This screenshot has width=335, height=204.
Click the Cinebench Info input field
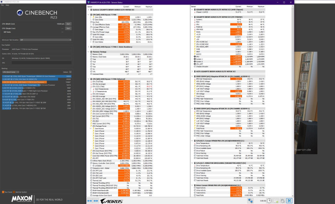[41, 63]
